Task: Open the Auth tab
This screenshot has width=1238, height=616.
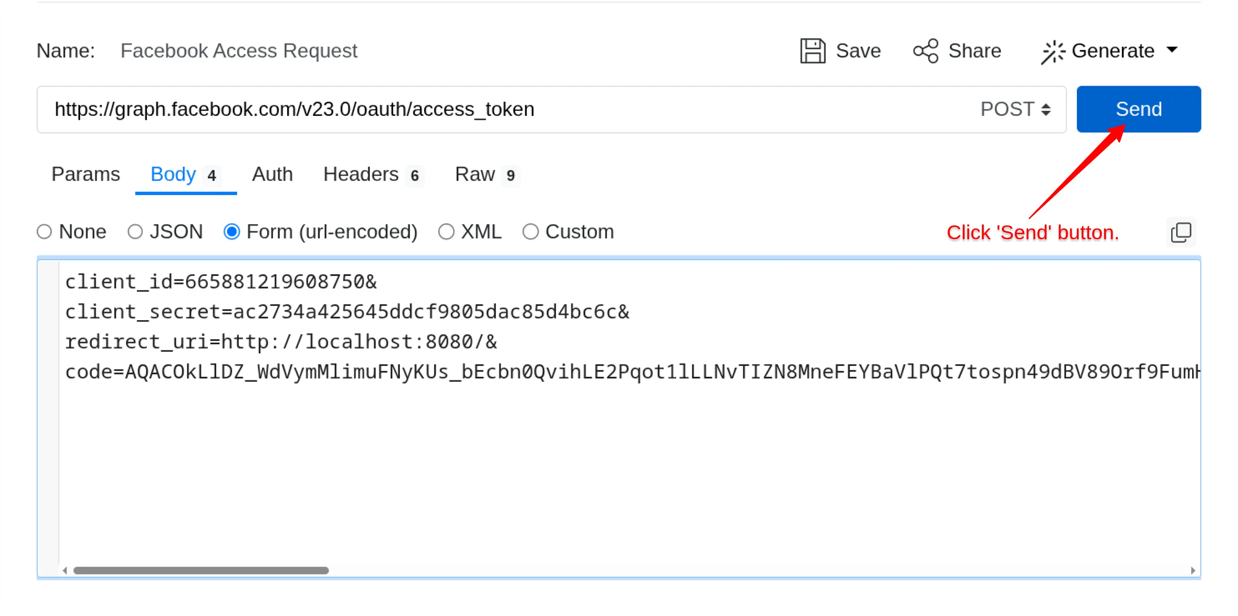Action: [272, 174]
